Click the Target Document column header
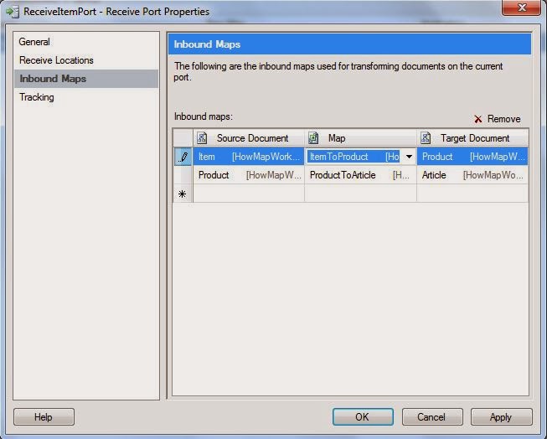This screenshot has height=439, width=547. 472,138
